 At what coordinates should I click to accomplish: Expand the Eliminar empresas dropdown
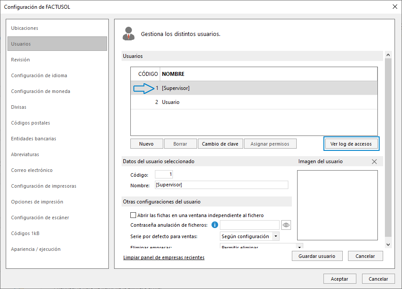pyautogui.click(x=299, y=246)
